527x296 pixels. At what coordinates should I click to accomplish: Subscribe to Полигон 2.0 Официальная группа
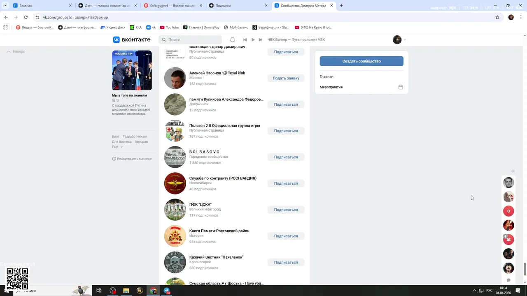(286, 131)
